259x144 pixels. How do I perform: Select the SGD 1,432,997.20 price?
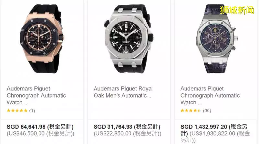point(204,127)
